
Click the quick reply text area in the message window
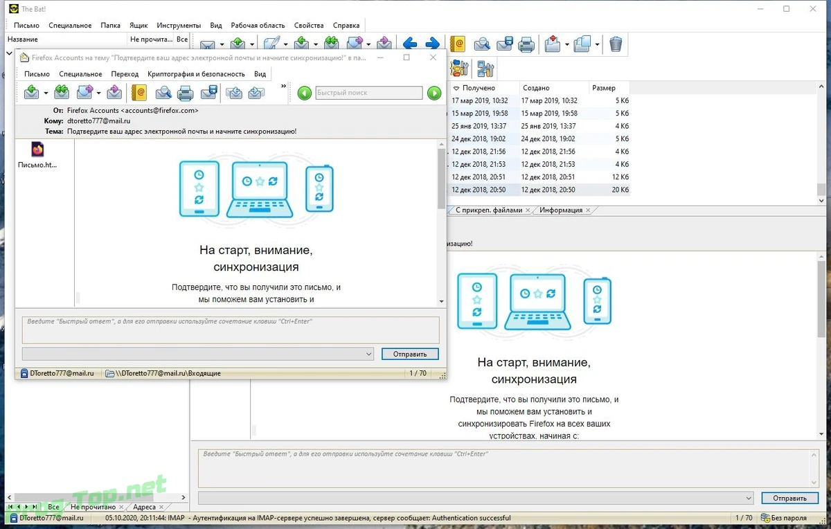[231, 330]
